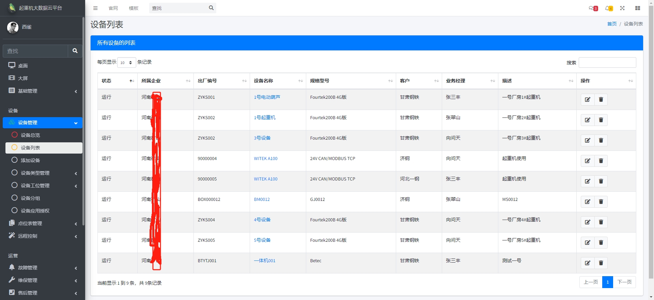
Task: Click the user avatar 西雀
Action: [13, 27]
